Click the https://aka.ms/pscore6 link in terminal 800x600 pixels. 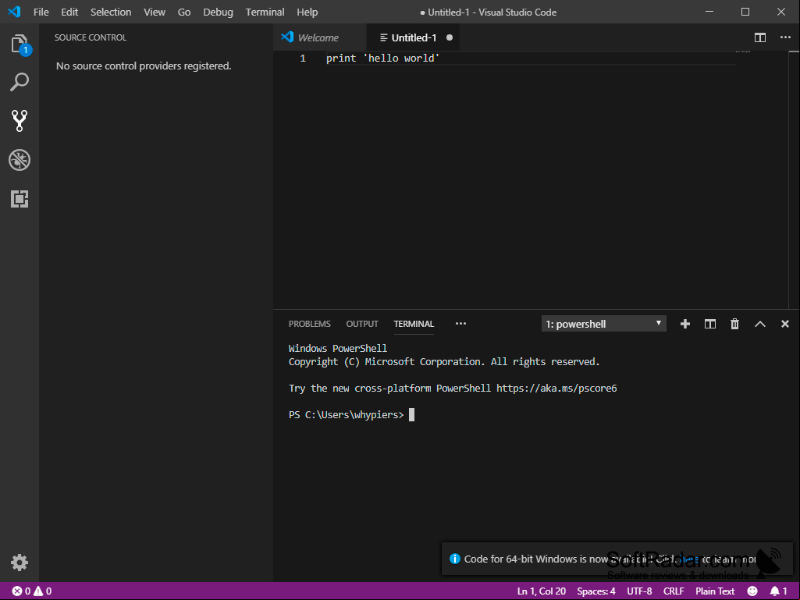556,389
